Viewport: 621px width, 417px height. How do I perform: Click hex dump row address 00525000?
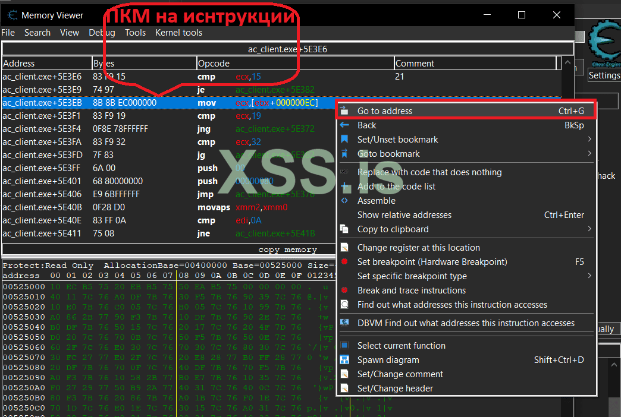click(24, 286)
